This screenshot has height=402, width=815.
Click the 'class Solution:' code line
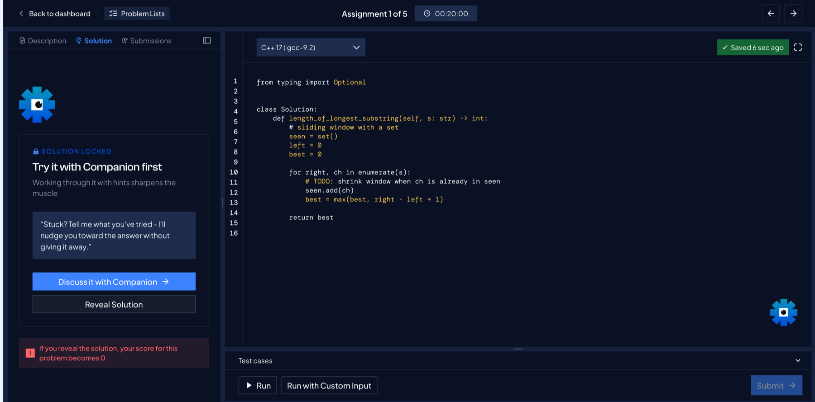click(x=287, y=109)
